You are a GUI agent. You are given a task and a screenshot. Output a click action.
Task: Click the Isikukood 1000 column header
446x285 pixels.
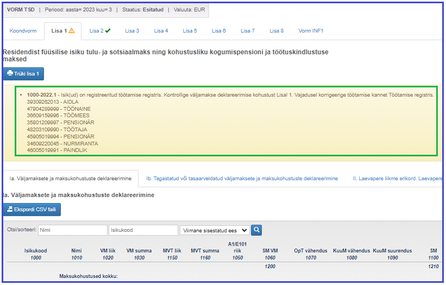35,254
